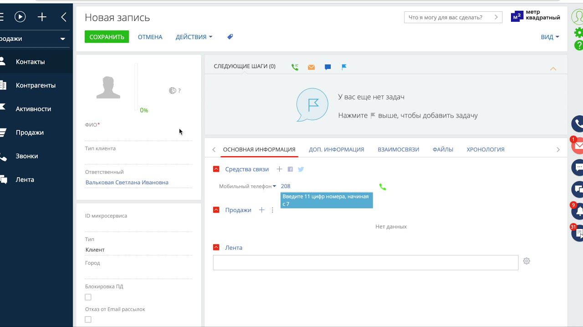Viewport: 583px width, 327px height.
Task: Open the ВИД dropdown menu
Action: (x=550, y=37)
